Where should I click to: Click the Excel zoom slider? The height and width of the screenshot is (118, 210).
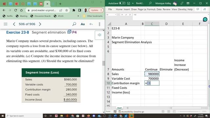(189, 111)
